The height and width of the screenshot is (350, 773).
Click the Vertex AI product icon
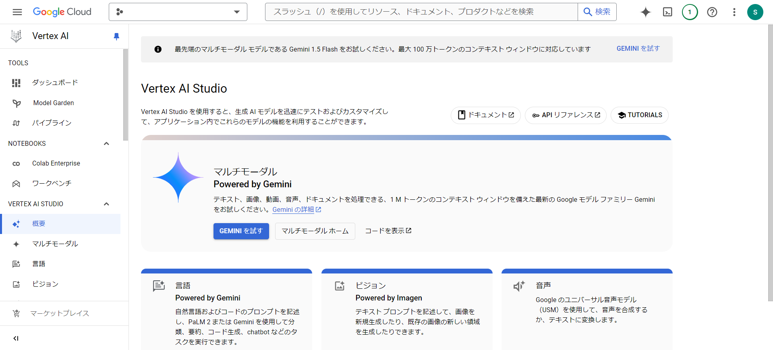[16, 36]
